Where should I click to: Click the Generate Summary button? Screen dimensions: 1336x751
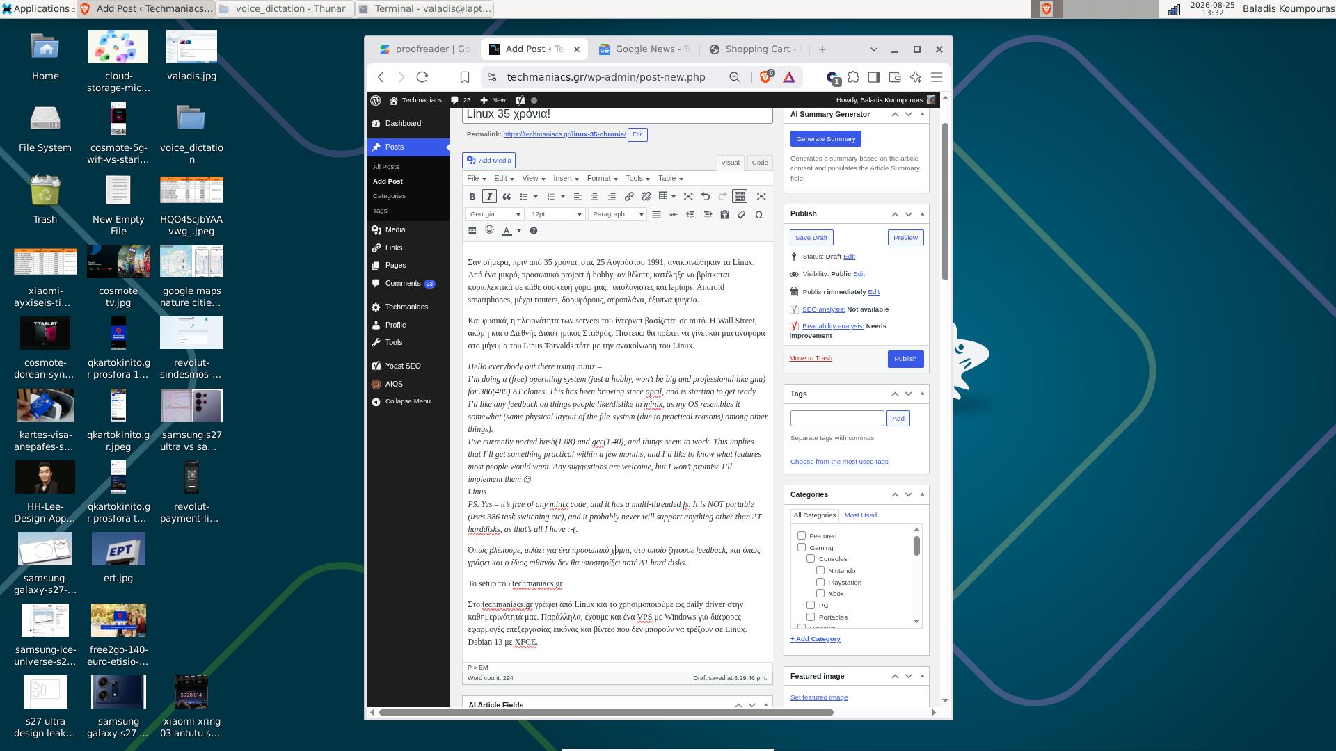pos(825,139)
